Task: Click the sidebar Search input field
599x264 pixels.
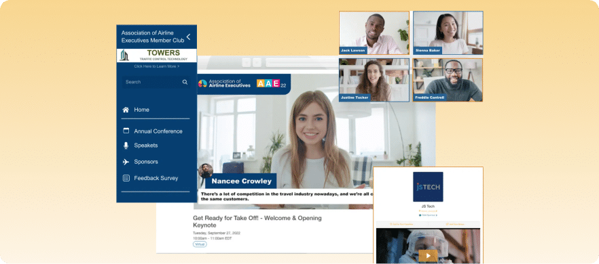Action: coord(156,82)
